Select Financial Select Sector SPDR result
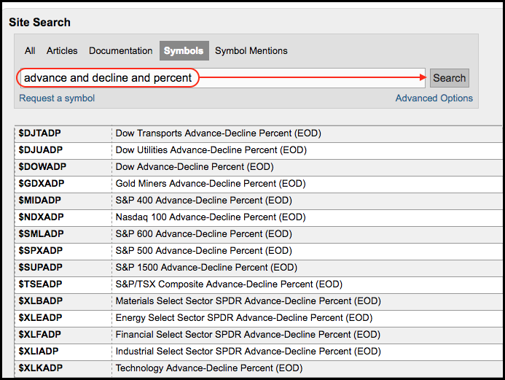Image resolution: width=505 pixels, height=380 pixels. [x=248, y=334]
